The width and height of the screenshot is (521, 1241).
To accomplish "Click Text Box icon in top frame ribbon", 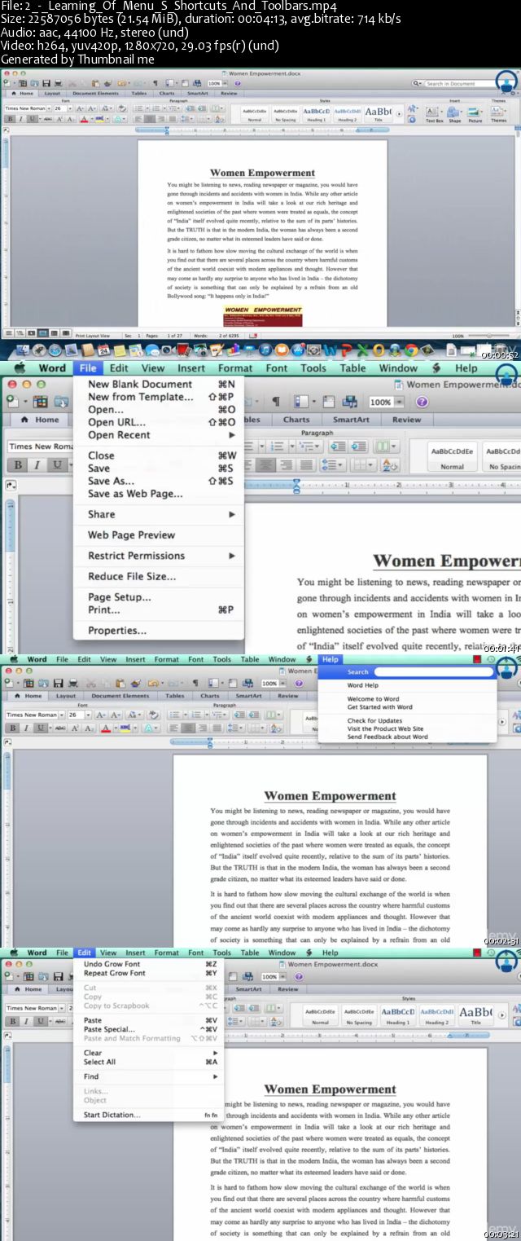I will click(434, 113).
